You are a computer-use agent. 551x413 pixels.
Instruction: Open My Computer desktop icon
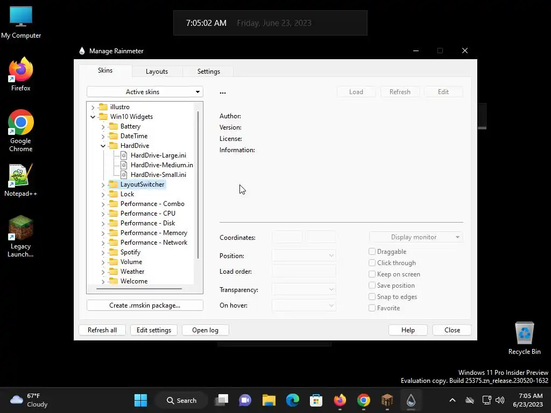[21, 23]
